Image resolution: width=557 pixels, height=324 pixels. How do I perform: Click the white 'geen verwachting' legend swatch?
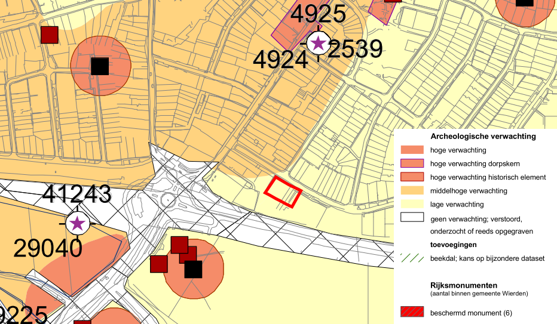tap(412, 217)
